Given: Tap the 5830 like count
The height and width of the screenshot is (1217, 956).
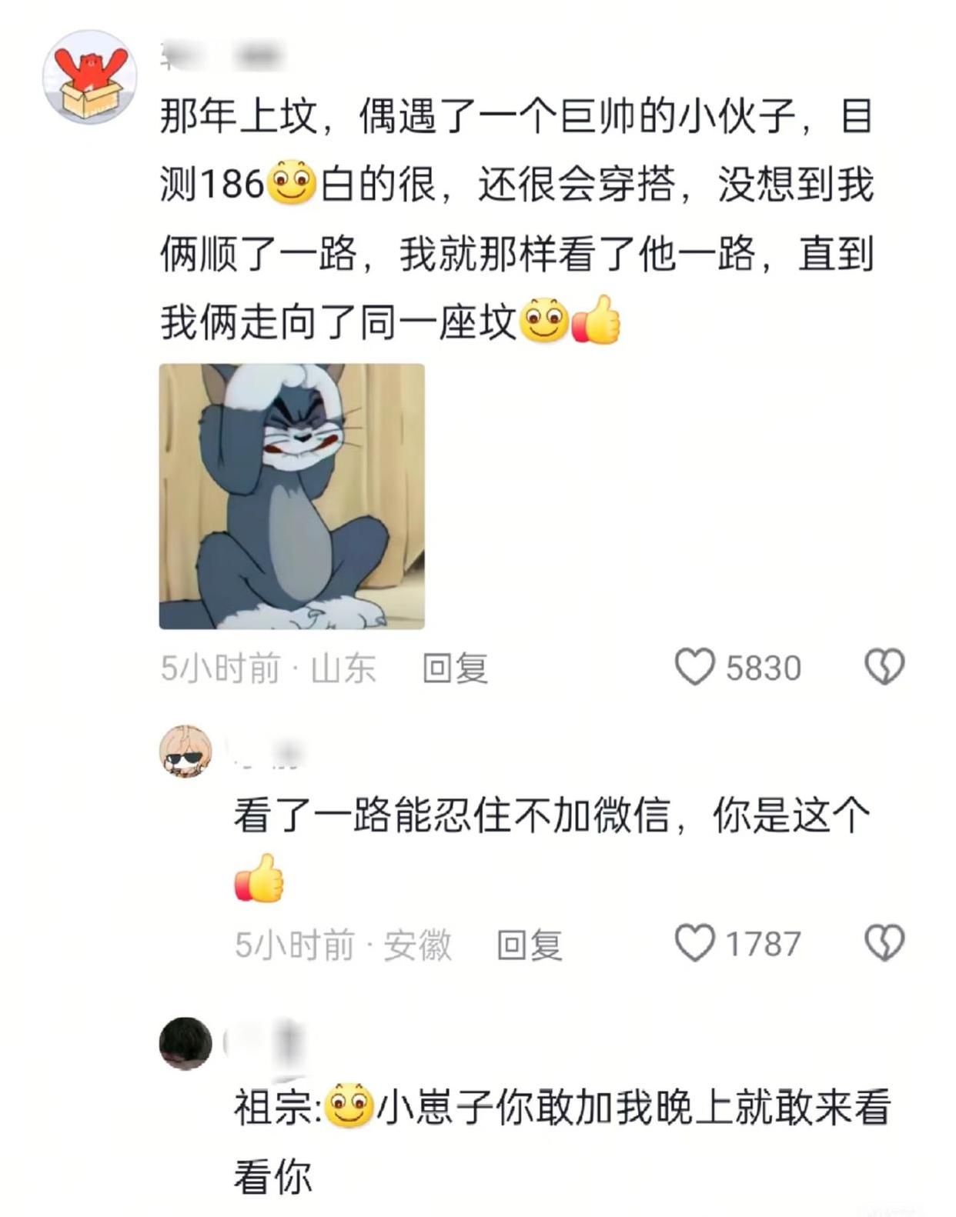Looking at the screenshot, I should click(764, 668).
